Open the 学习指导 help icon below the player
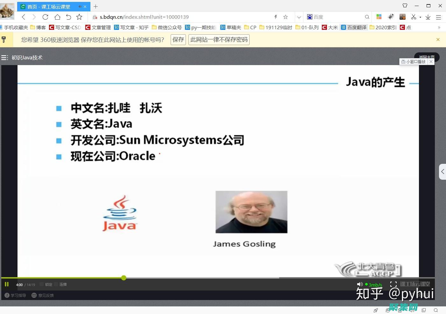The width and height of the screenshot is (446, 314). point(15,295)
